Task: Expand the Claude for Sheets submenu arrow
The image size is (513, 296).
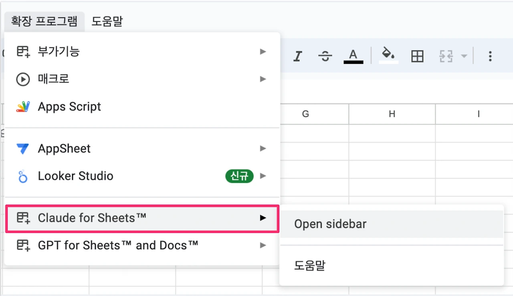Action: click(263, 218)
